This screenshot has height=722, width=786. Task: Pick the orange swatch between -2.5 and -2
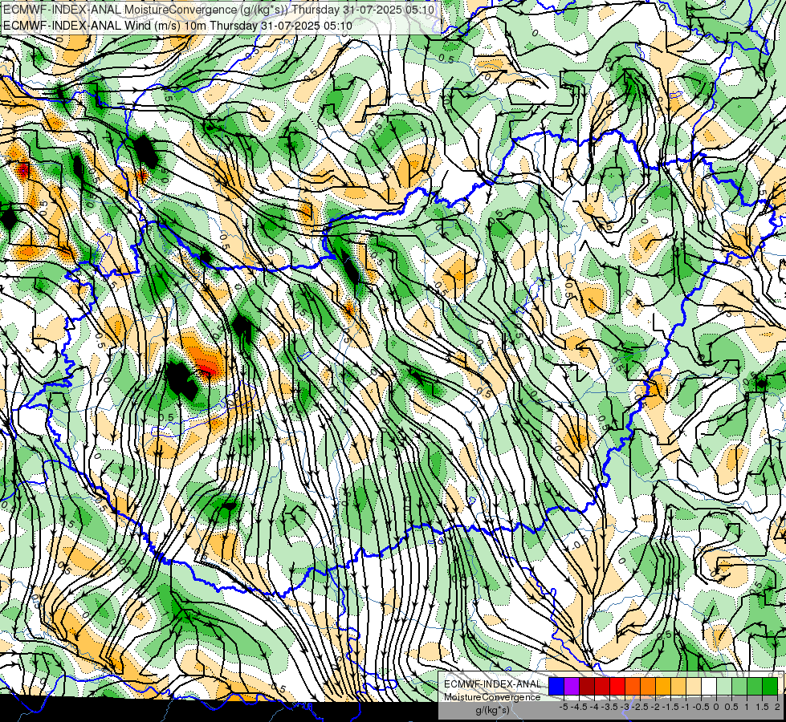(x=648, y=686)
